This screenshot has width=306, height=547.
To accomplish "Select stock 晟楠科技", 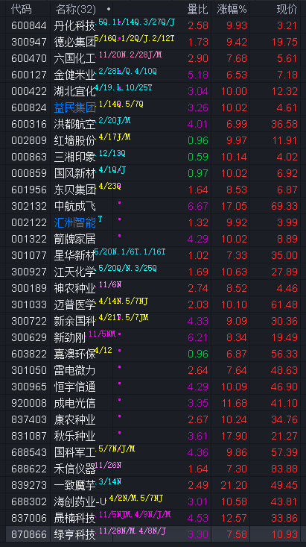I will (75, 517).
